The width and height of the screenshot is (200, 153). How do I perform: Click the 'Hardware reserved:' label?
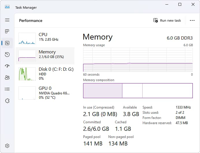pyautogui.click(x=157, y=123)
